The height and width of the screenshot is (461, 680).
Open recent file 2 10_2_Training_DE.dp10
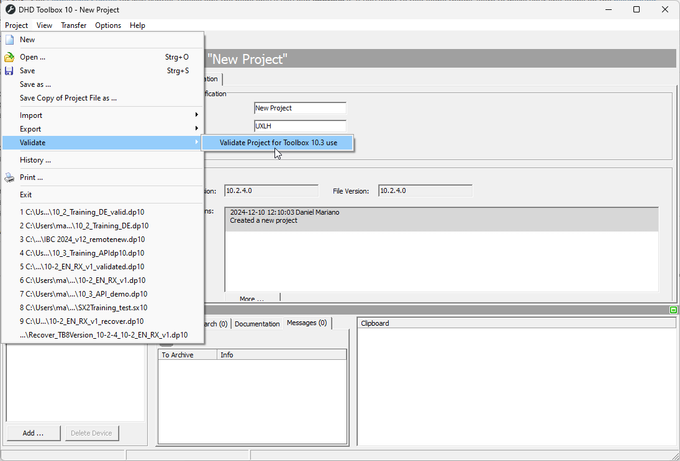pyautogui.click(x=102, y=226)
